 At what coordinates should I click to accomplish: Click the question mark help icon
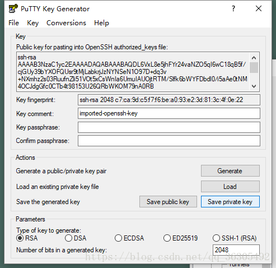click(233, 8)
